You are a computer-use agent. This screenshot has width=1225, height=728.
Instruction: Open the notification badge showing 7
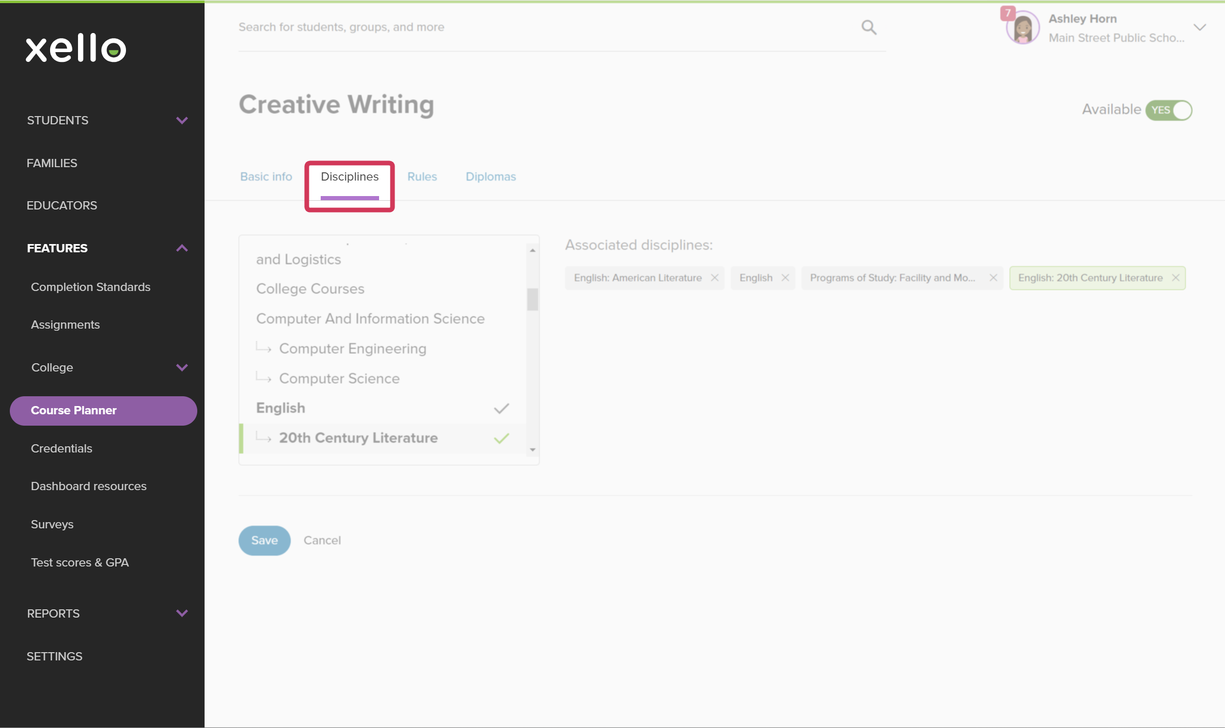click(x=1008, y=13)
